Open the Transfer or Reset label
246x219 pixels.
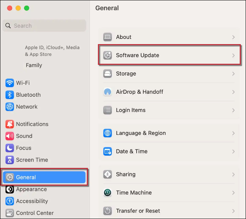point(138,211)
